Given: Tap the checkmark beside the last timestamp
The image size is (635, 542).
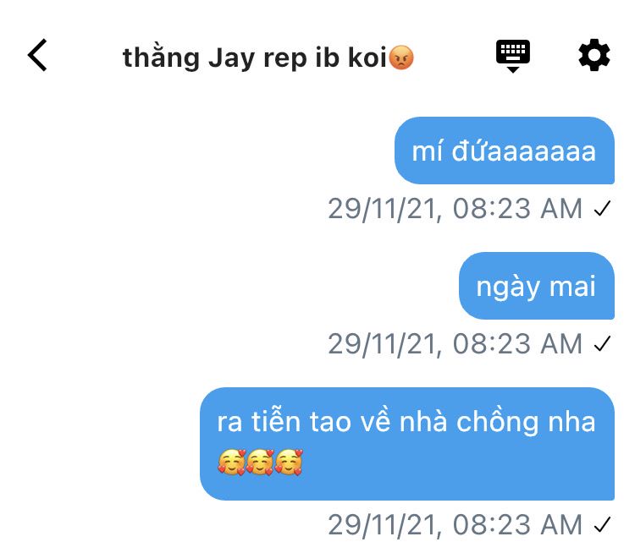Looking at the screenshot, I should click(603, 524).
